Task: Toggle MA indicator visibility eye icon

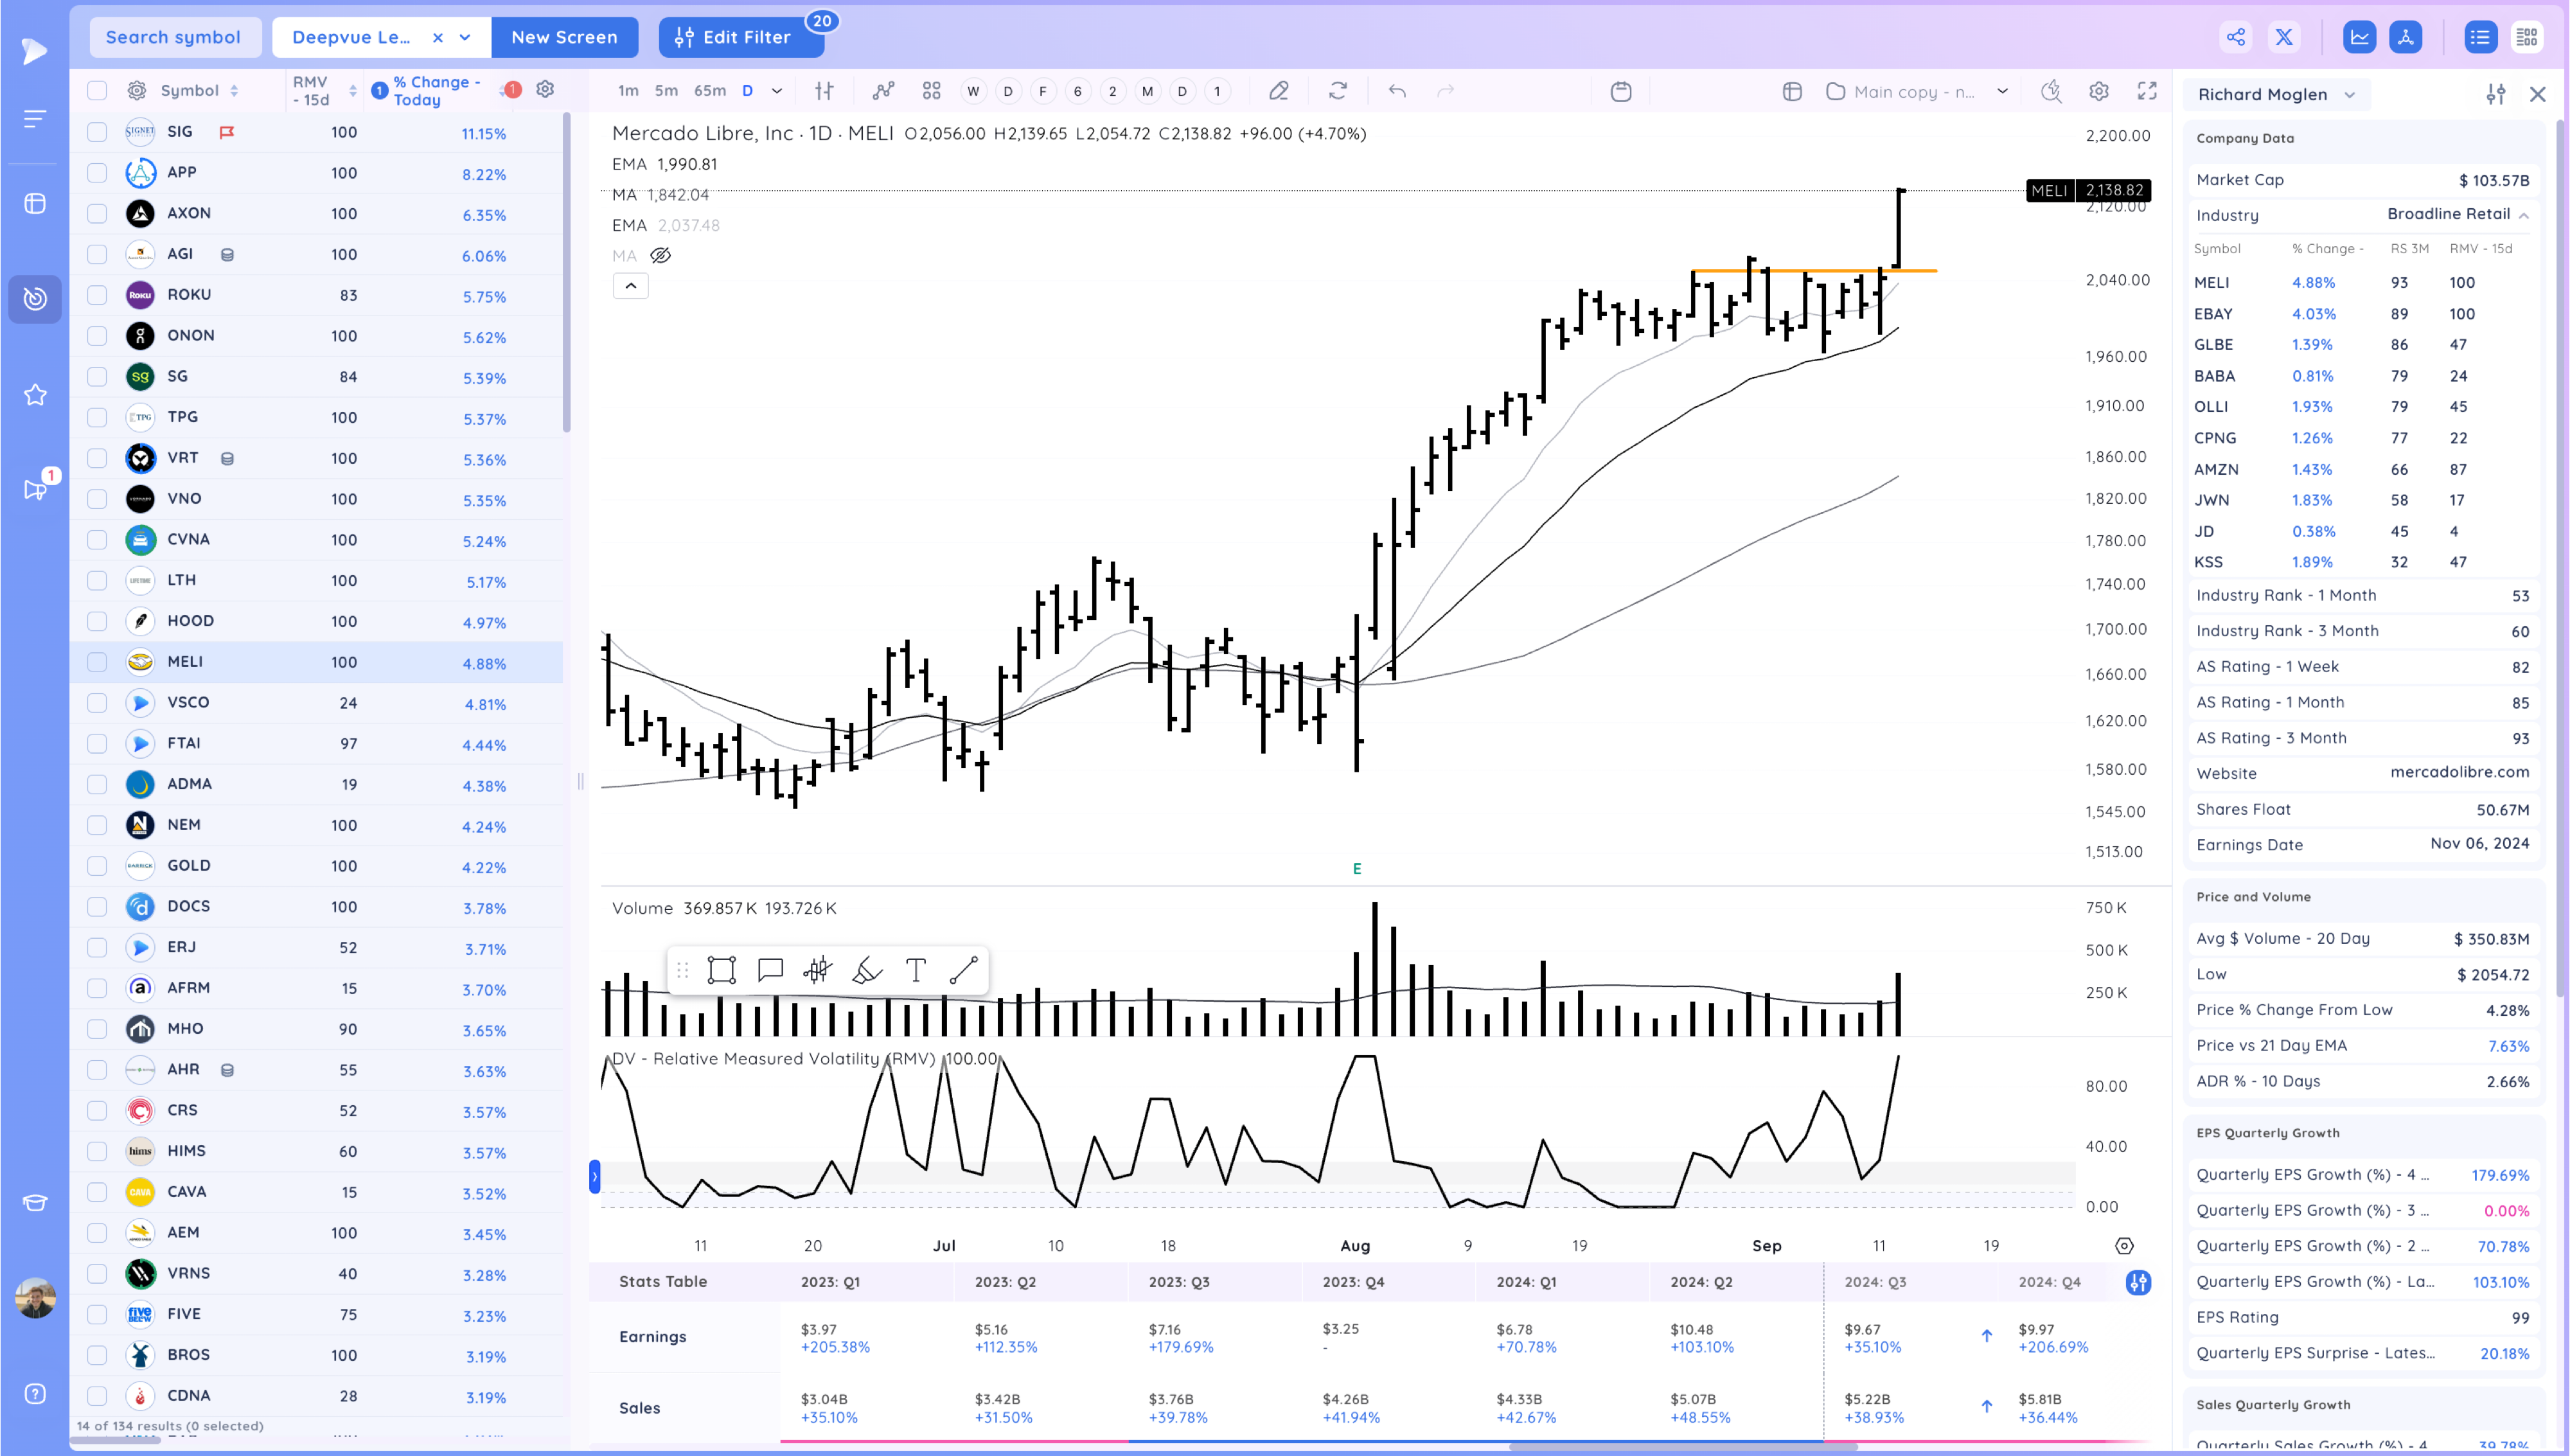Action: 660,256
